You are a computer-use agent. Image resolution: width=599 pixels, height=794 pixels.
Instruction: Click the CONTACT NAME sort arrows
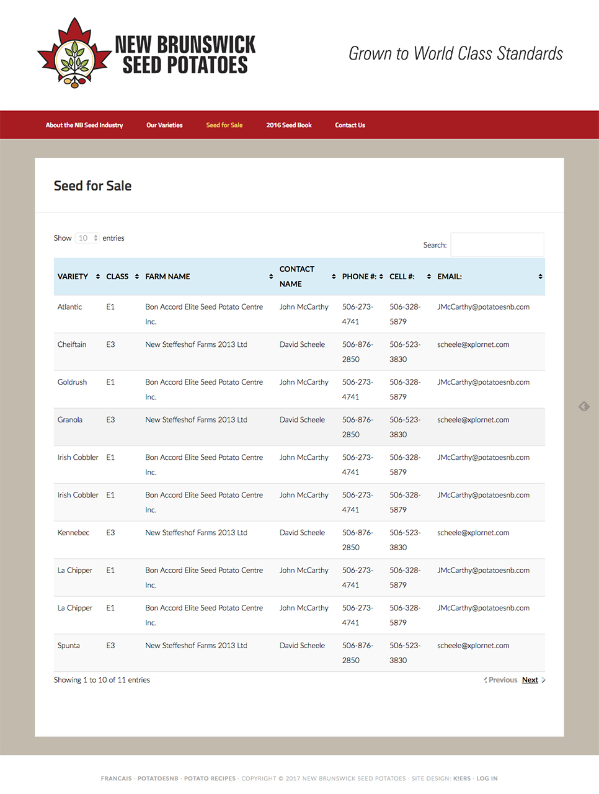click(x=334, y=277)
